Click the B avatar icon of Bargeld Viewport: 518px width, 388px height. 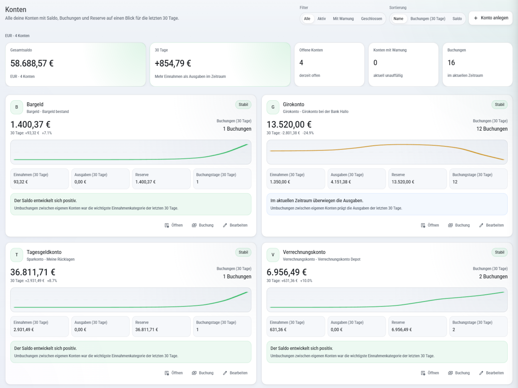17,107
